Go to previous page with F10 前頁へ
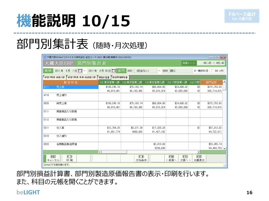This screenshot has width=269, height=201. (x=171, y=158)
